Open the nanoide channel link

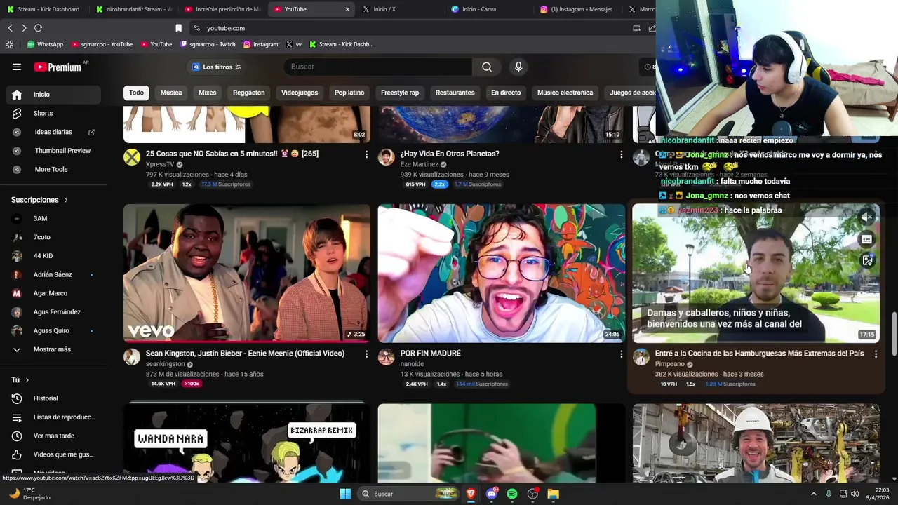(x=412, y=364)
